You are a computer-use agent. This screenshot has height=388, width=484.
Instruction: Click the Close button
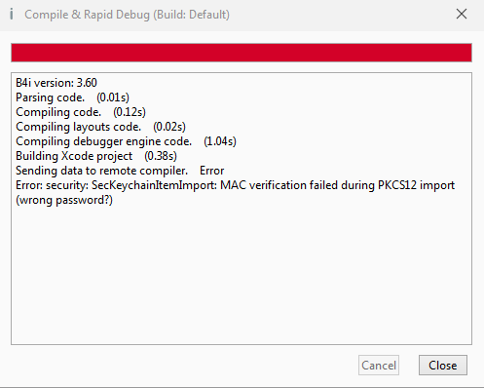coord(443,366)
